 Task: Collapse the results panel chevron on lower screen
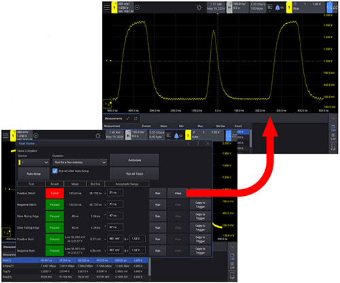click(x=232, y=247)
